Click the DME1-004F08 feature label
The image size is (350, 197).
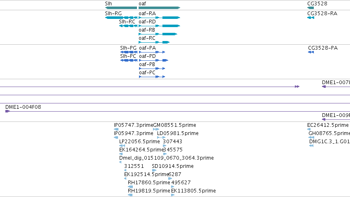point(23,107)
